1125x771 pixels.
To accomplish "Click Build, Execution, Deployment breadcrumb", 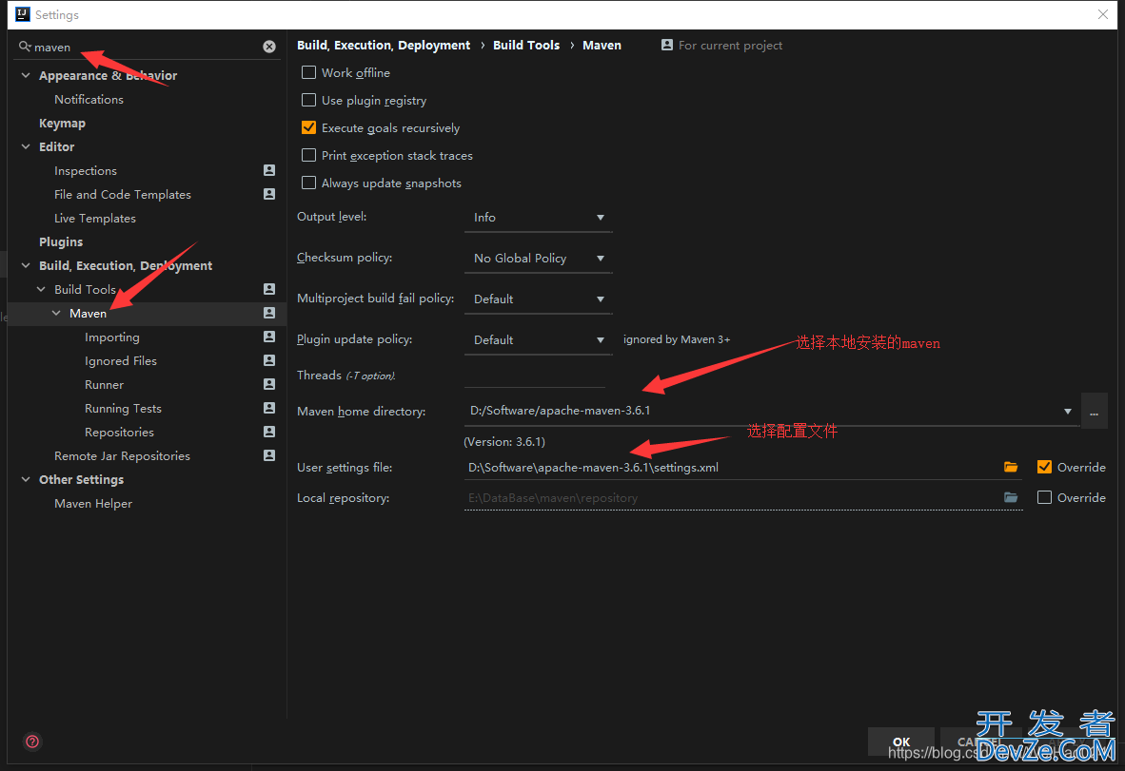I will (x=384, y=45).
